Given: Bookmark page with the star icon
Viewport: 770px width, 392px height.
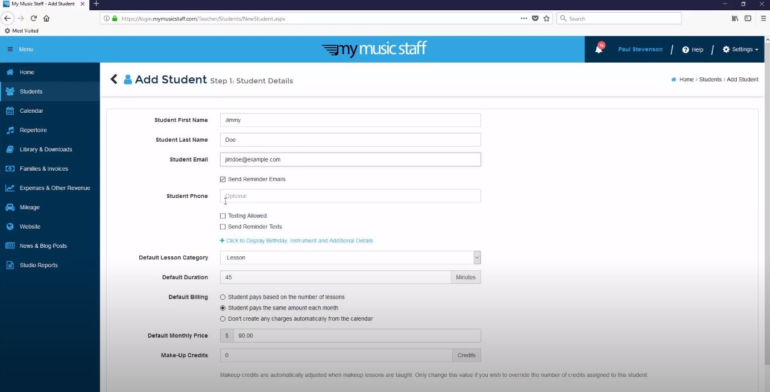Looking at the screenshot, I should pos(546,19).
